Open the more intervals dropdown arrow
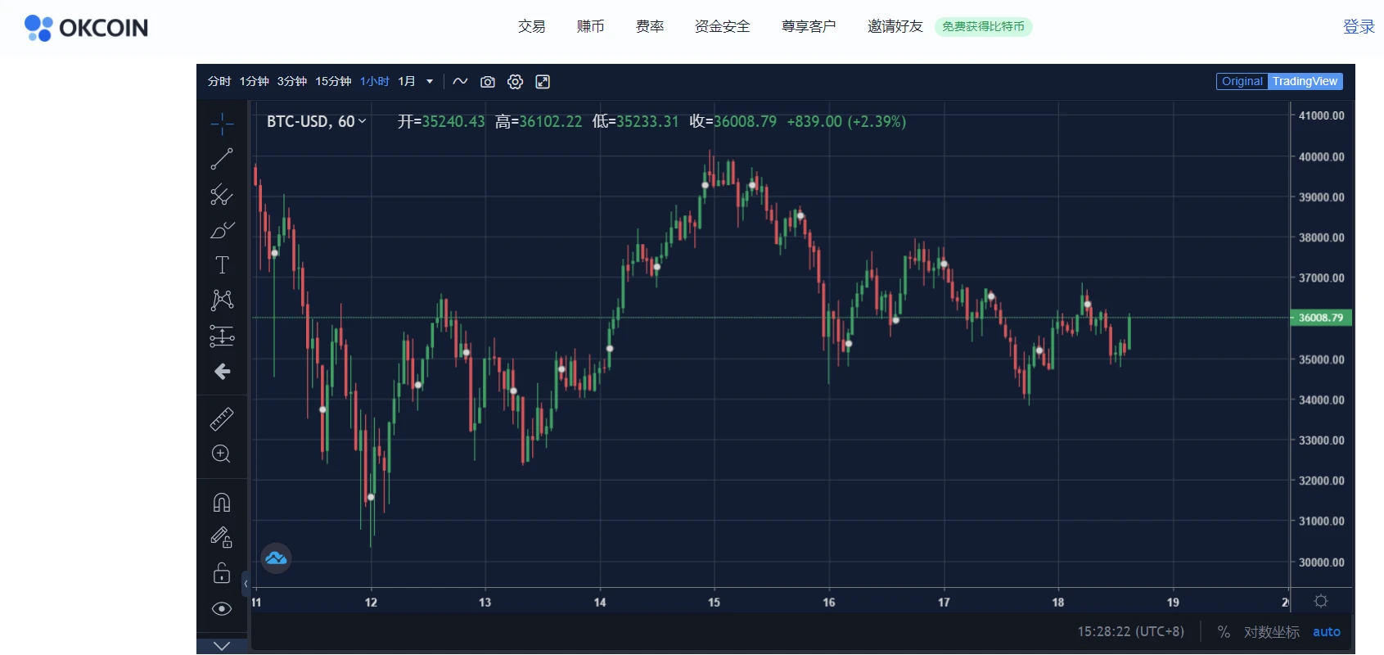Screen dimensions: 1384x655 [430, 81]
